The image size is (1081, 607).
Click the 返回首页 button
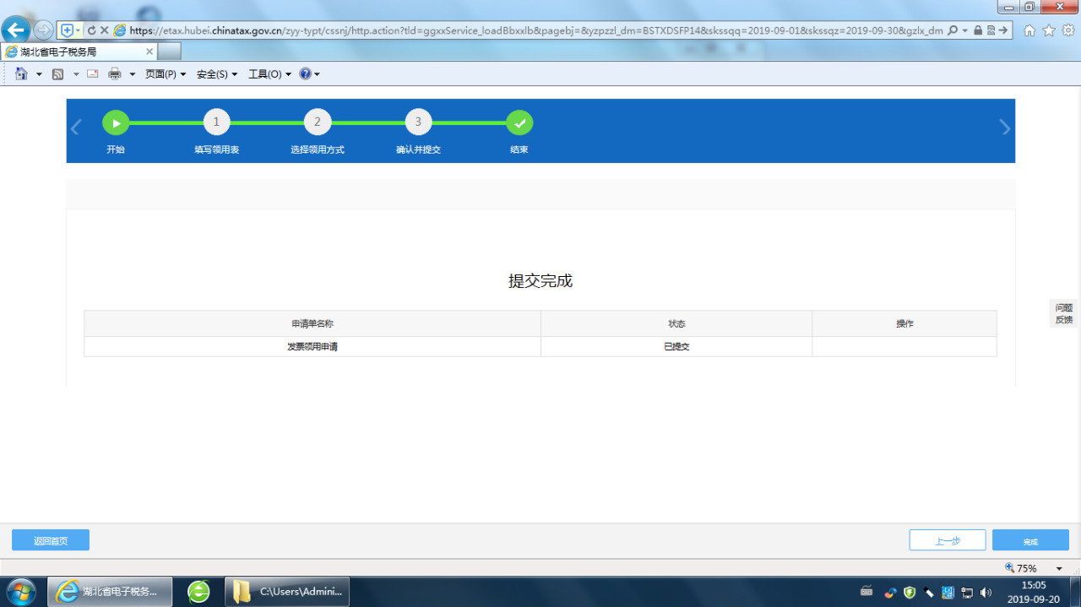[51, 540]
